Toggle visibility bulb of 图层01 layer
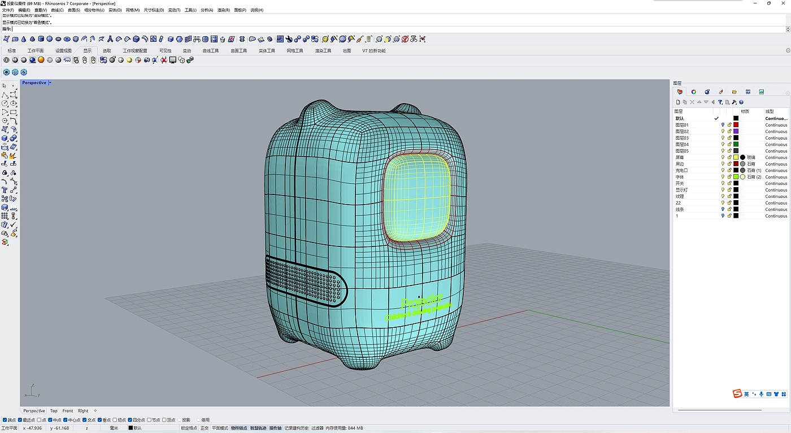The image size is (791, 433). click(723, 125)
